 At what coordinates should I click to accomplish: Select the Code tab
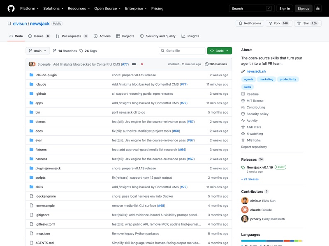pos(16,36)
